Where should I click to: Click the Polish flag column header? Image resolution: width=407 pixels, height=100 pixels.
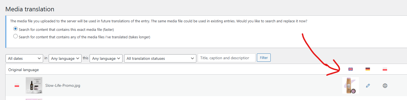(385, 69)
